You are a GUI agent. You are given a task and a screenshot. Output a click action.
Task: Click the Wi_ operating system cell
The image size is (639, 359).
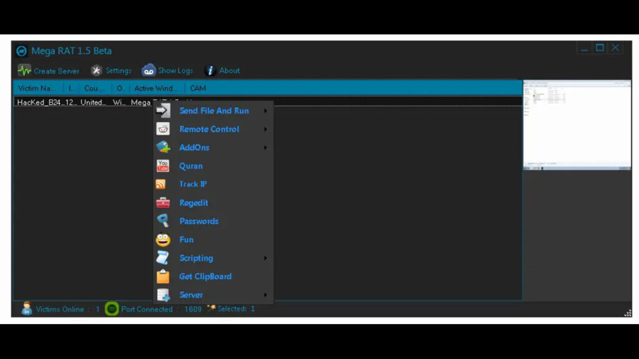coord(119,103)
